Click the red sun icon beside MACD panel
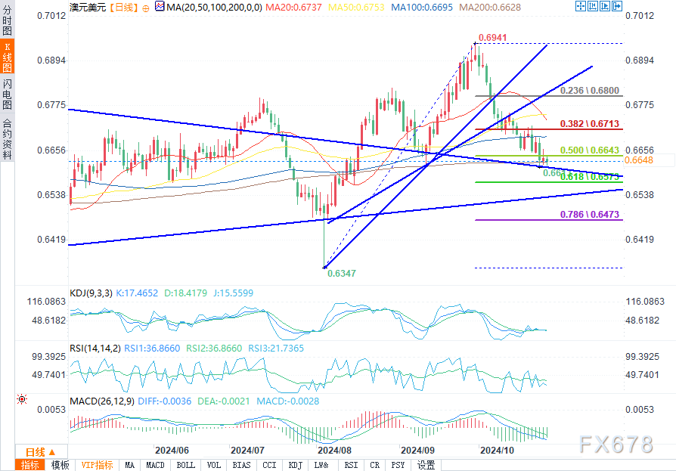This screenshot has height=471, width=676. (22, 399)
